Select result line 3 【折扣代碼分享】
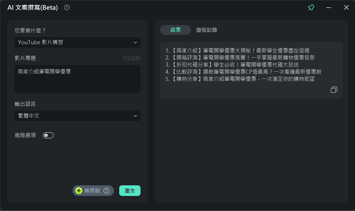355x211 pixels. pos(232,65)
